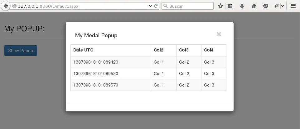The image size is (300, 129).
Task: Click the cell 130739618101089570
Action: (x=96, y=85)
